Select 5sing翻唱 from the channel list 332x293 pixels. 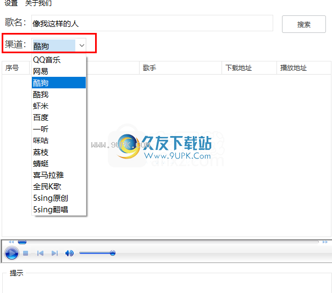click(x=59, y=210)
